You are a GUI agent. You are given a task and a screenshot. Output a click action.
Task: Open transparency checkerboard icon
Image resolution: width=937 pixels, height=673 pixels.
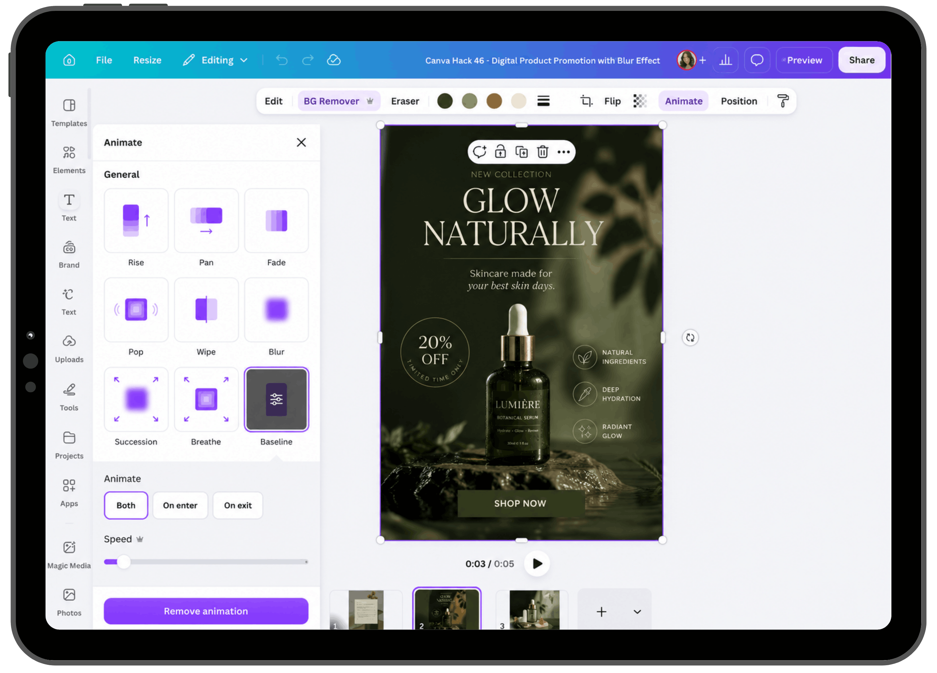640,101
